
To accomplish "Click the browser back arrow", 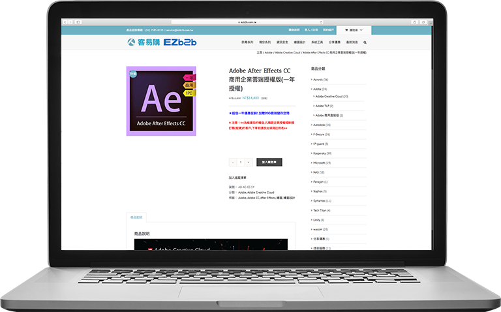I will [65, 22].
